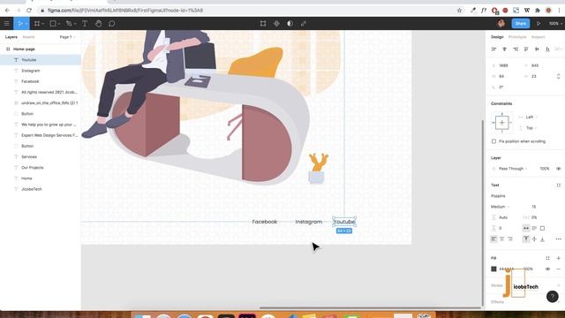Go back in browser
The image size is (565, 318).
click(8, 11)
